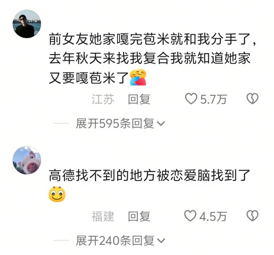Viewport: 274px width, 255px height.
Task: Reply to the 福建 user's comment
Action: coord(139,216)
